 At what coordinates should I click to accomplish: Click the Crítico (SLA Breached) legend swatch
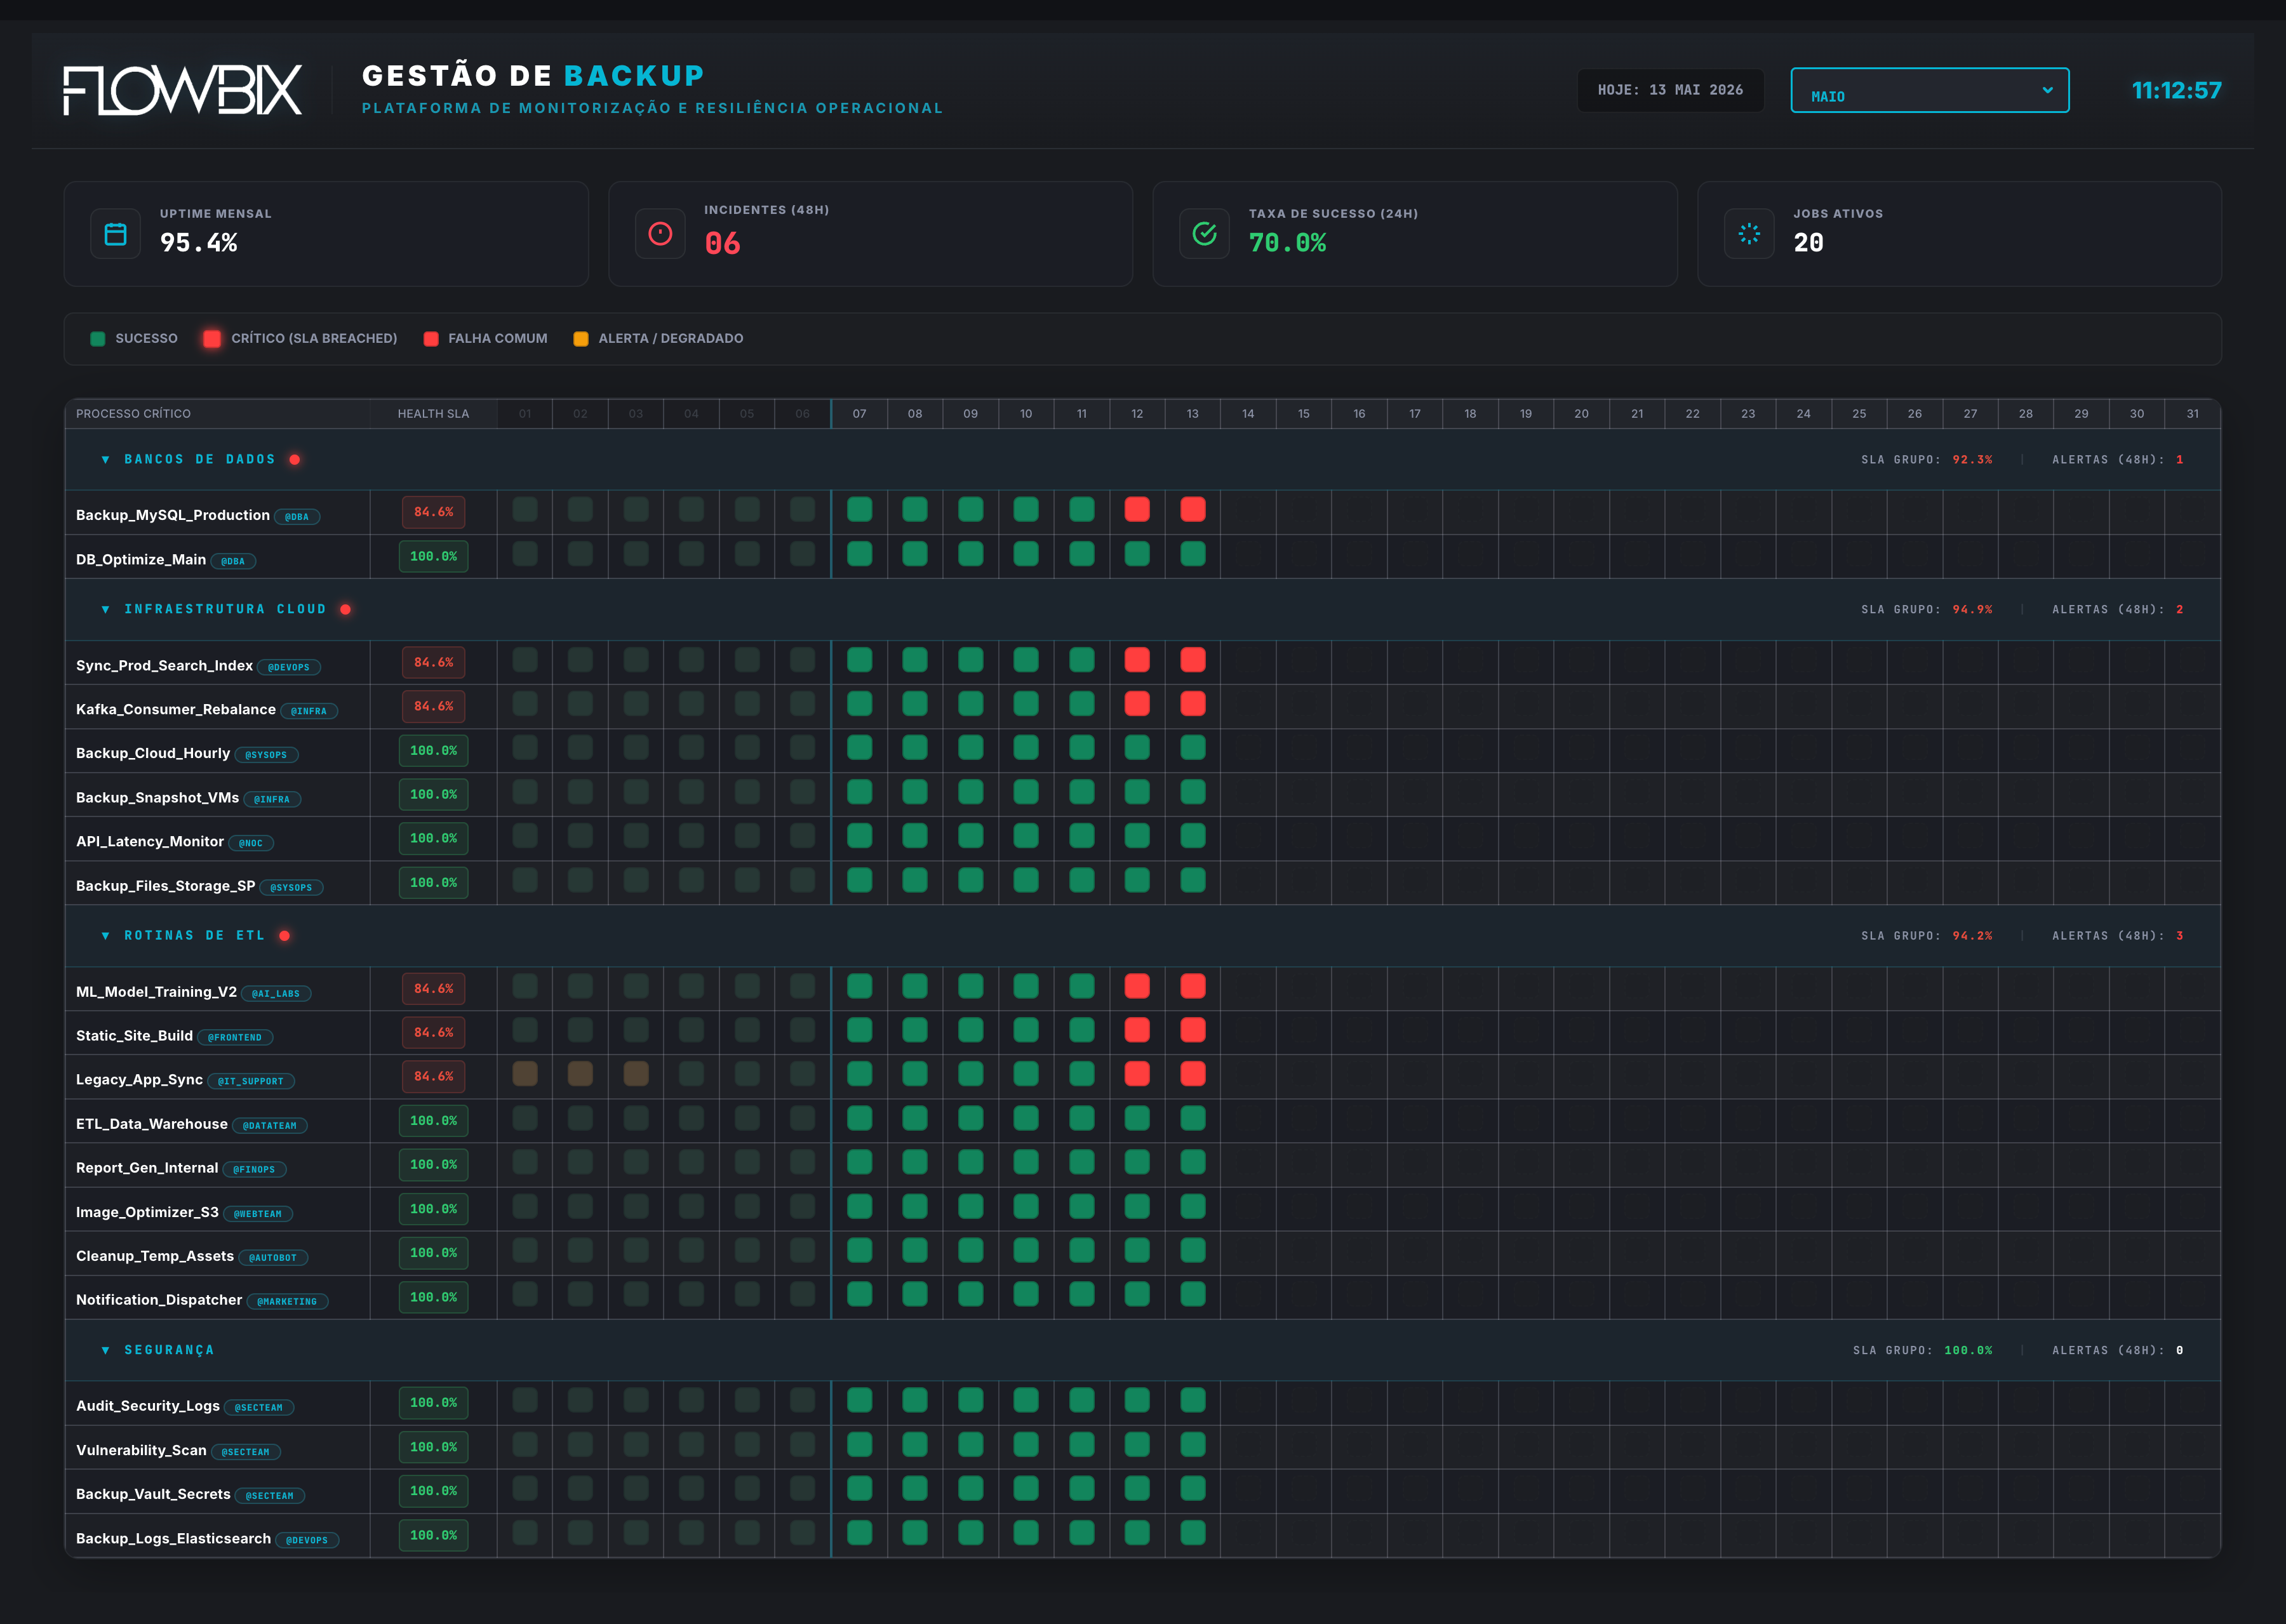coord(212,339)
